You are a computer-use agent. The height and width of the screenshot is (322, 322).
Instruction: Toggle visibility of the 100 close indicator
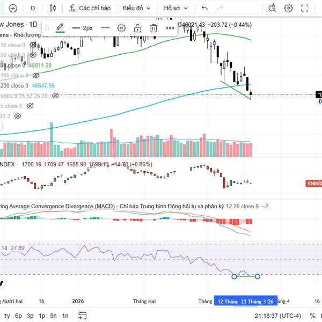point(36,75)
